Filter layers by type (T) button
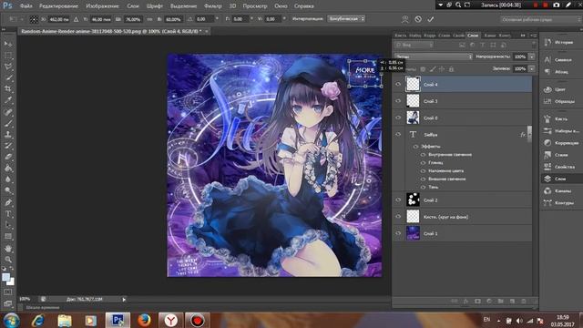Screen dimensions: 583x328 pos(482,45)
